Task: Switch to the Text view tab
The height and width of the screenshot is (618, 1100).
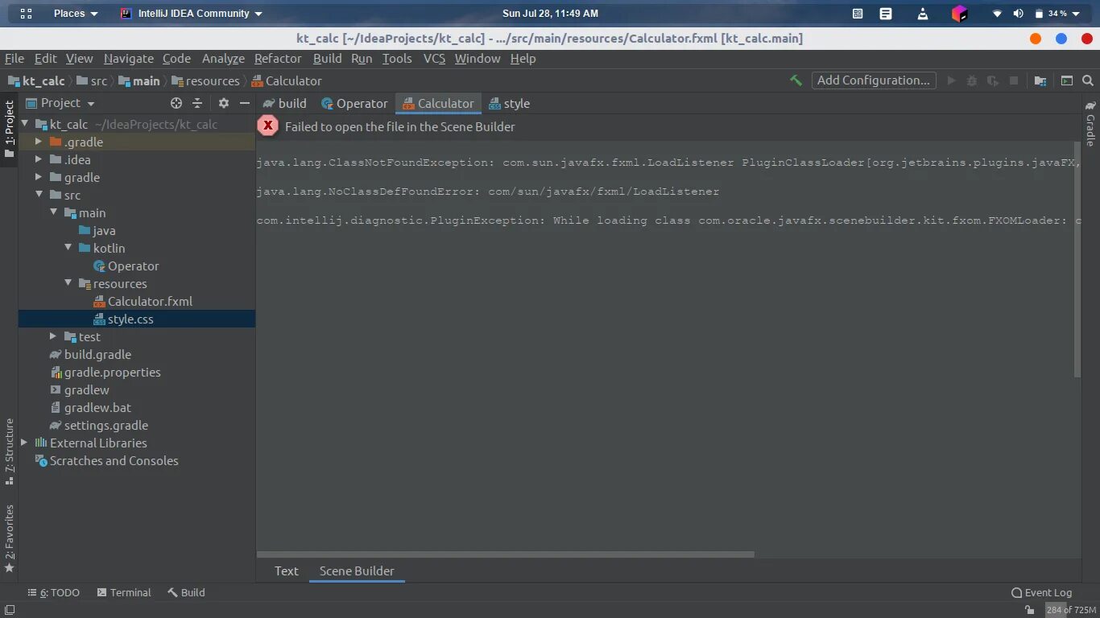Action: (286, 571)
